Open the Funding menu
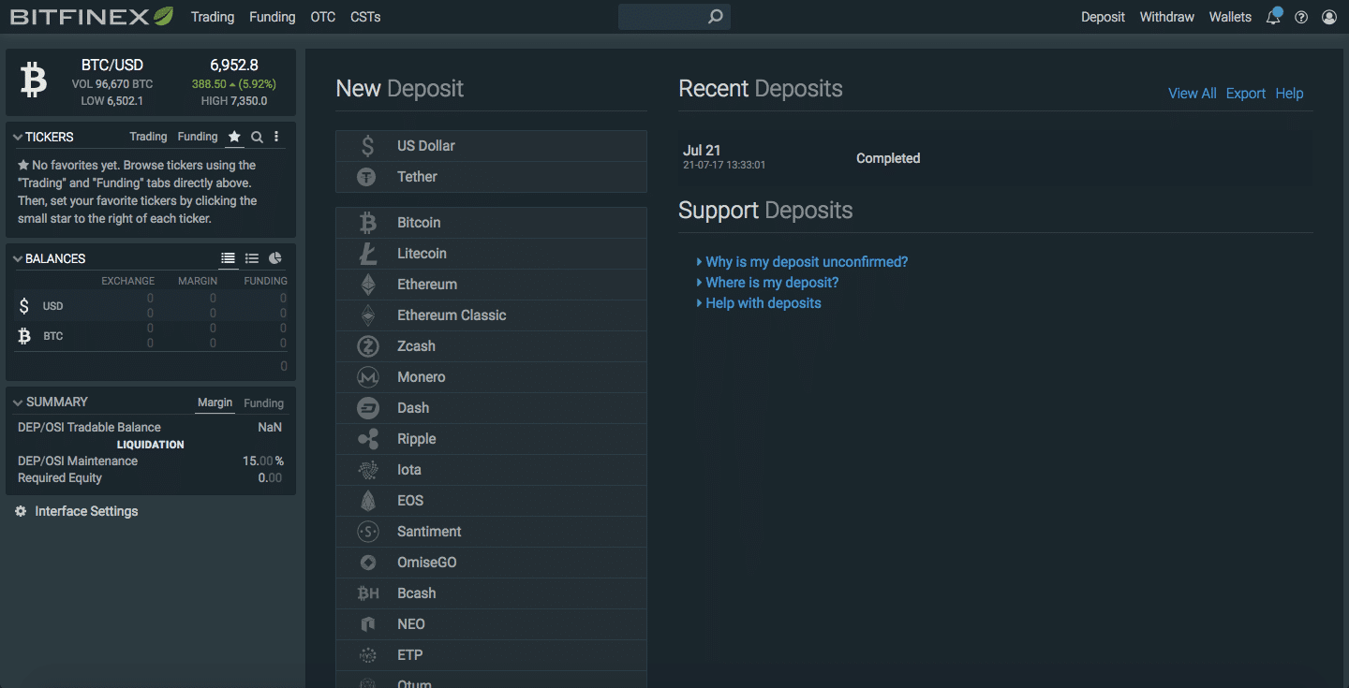Viewport: 1349px width, 688px height. pos(272,16)
